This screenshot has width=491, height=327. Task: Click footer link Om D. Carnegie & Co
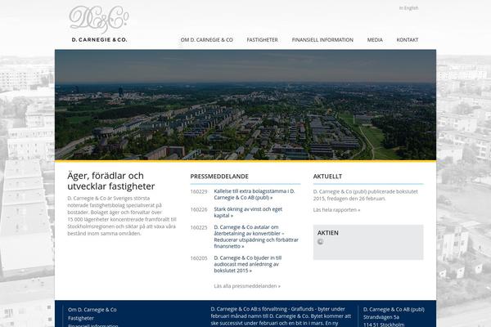click(x=92, y=310)
